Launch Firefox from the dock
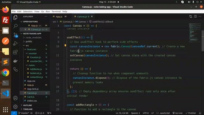The image size is (204, 115). point(5,10)
